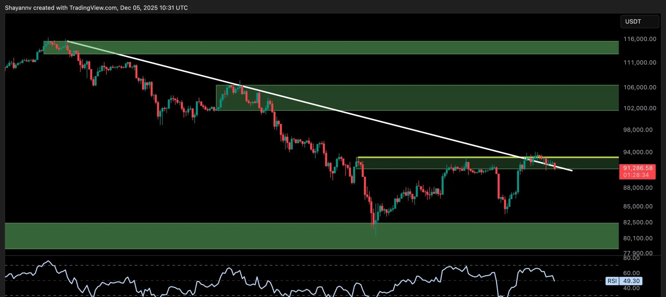This screenshot has height=297, width=666.
Task: Click the RSI 40.00 scale label
Action: click(x=631, y=288)
